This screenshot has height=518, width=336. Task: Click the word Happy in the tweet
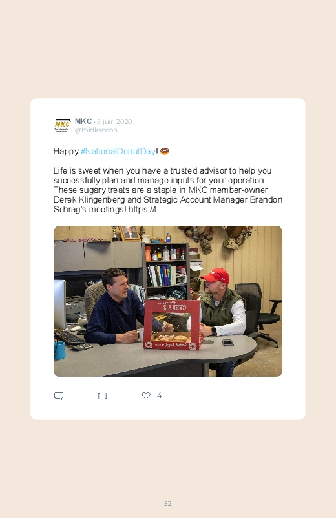[66, 152]
